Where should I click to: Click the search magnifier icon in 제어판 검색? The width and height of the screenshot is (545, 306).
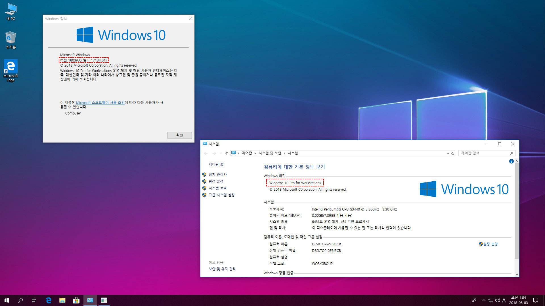pos(512,153)
